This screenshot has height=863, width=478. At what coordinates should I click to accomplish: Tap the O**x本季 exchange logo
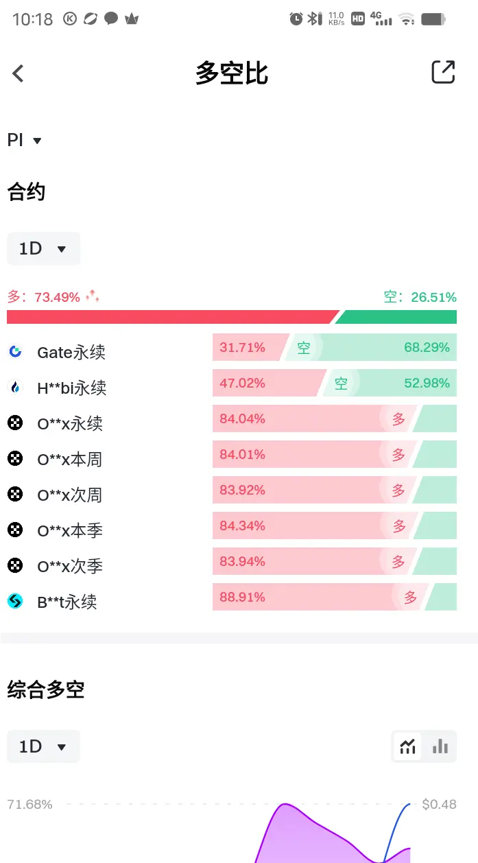(15, 530)
